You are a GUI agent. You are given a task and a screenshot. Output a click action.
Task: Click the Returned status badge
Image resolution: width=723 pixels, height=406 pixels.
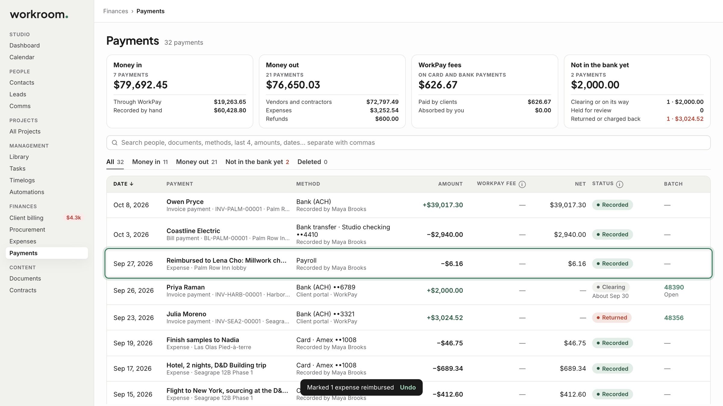coord(612,318)
